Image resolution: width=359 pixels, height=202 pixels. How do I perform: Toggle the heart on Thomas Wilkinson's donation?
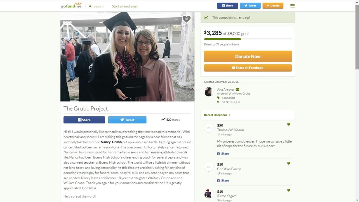click(289, 124)
